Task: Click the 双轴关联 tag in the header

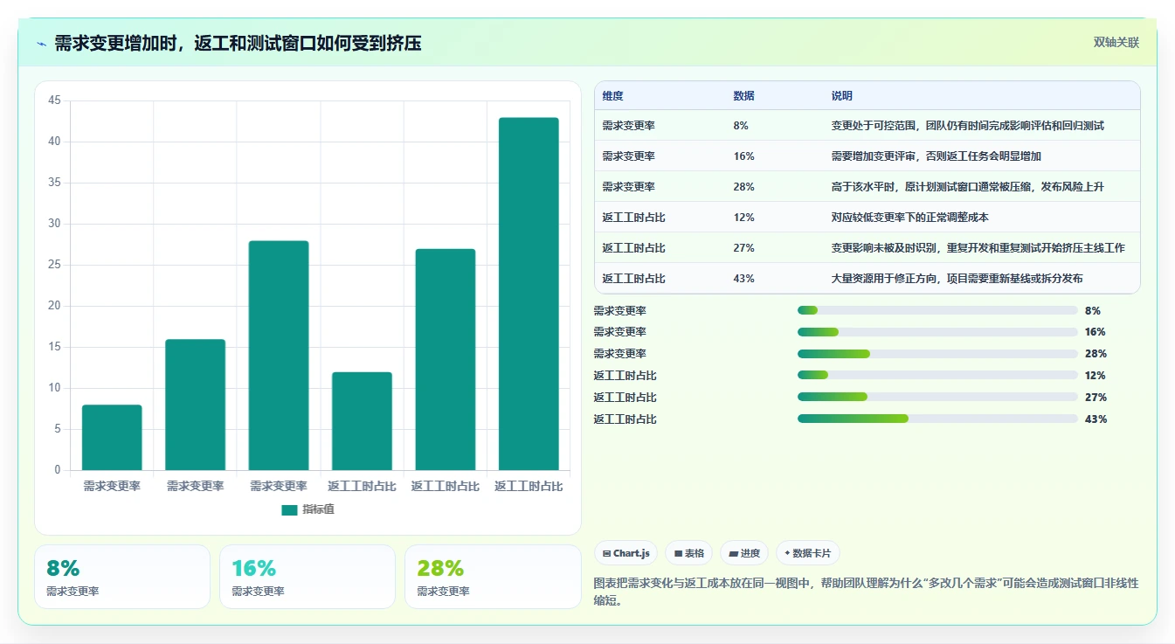Action: point(1116,43)
